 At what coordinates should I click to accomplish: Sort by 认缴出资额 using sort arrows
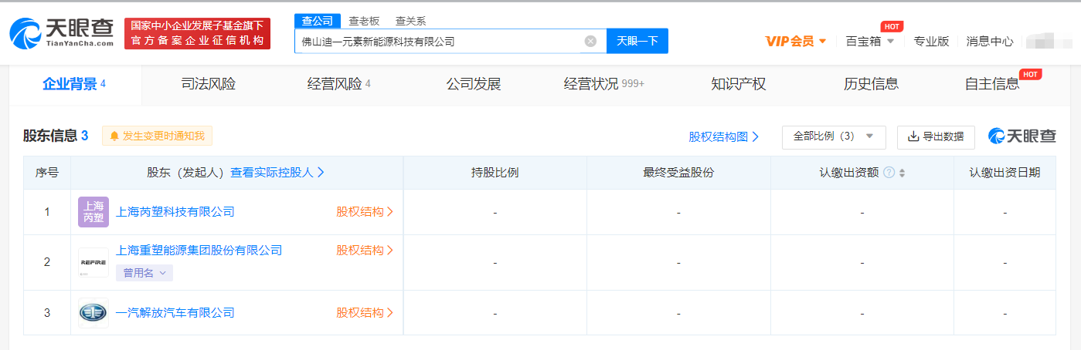point(902,173)
